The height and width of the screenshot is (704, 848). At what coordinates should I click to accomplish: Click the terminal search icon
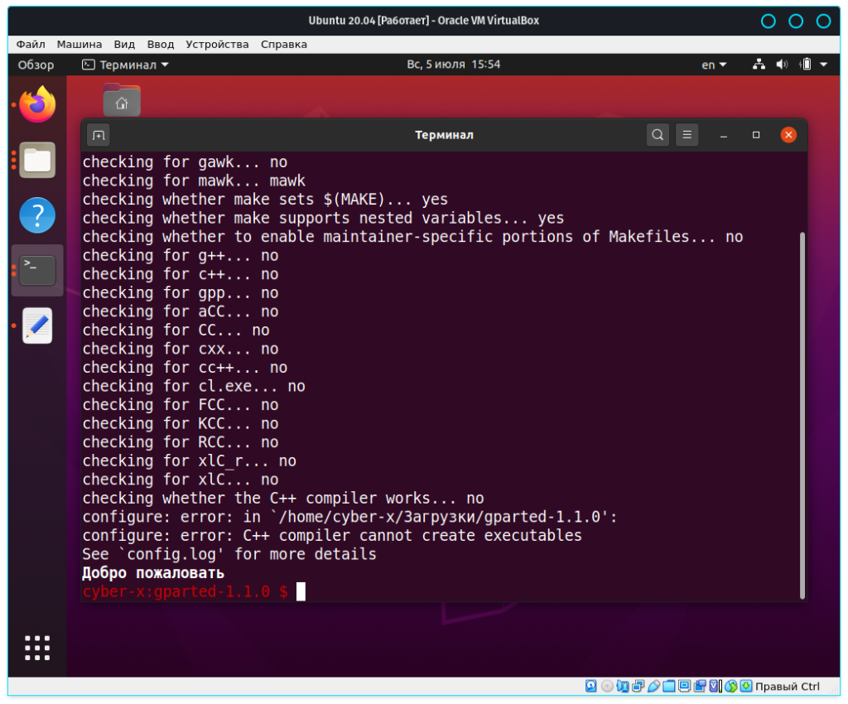pos(658,135)
